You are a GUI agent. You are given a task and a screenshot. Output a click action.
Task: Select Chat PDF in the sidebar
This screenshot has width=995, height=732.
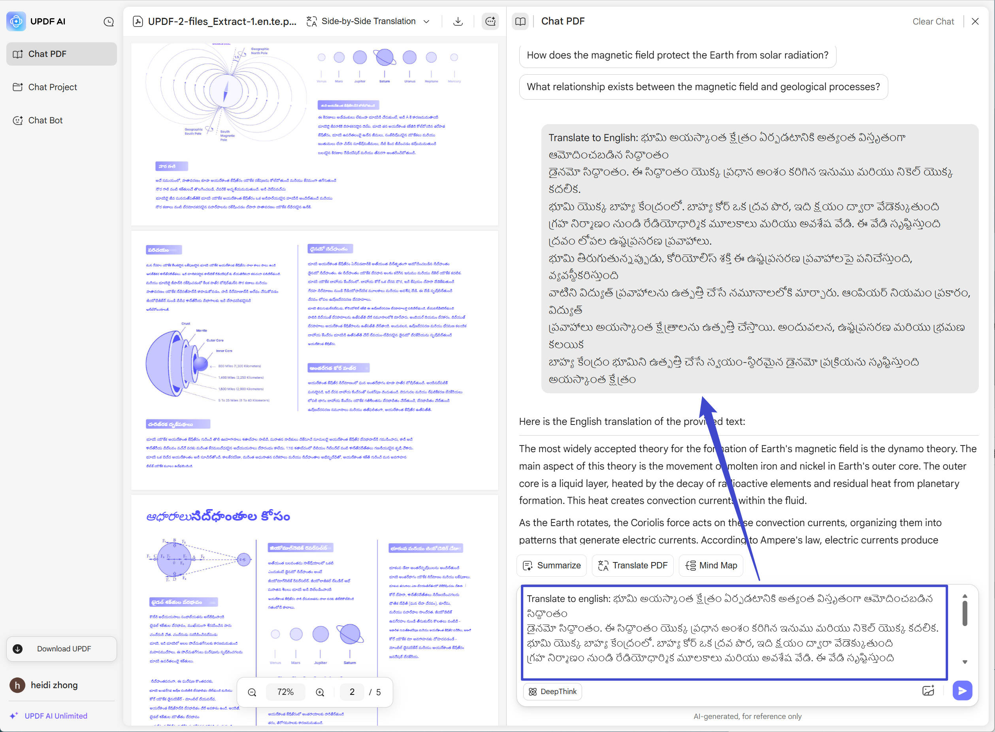point(62,54)
